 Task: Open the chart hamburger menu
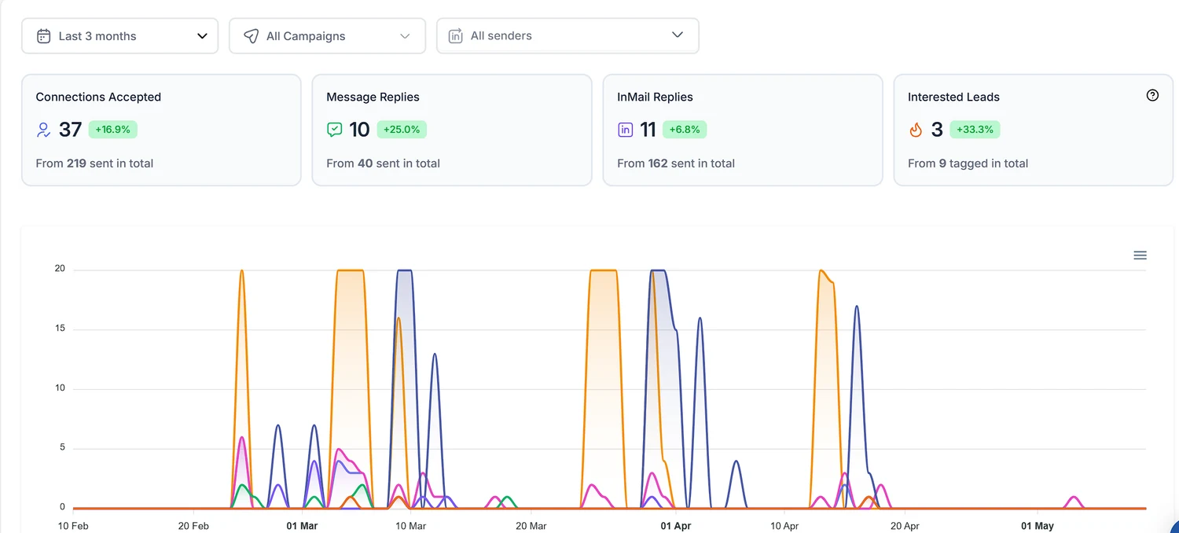click(1140, 255)
